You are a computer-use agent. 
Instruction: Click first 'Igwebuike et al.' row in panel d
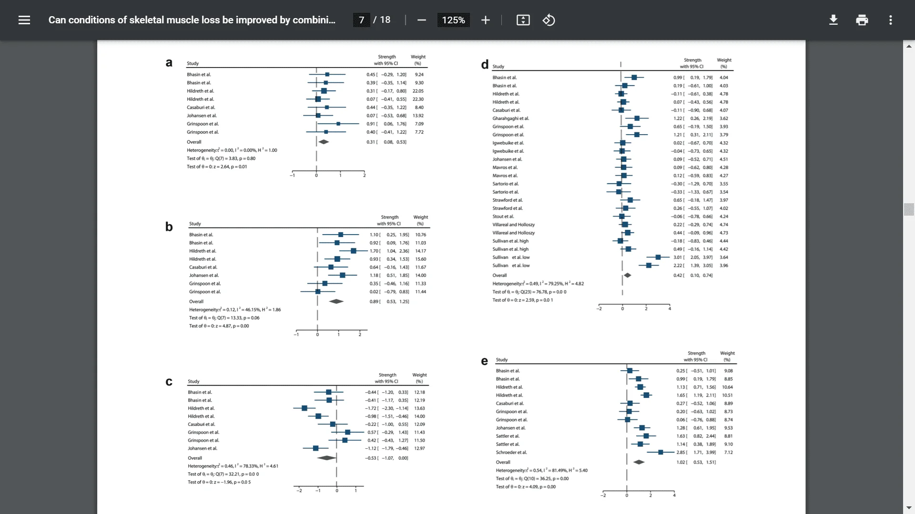click(x=610, y=143)
